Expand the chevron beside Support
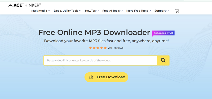Screen dimensions: 212x99 tap(167, 11)
